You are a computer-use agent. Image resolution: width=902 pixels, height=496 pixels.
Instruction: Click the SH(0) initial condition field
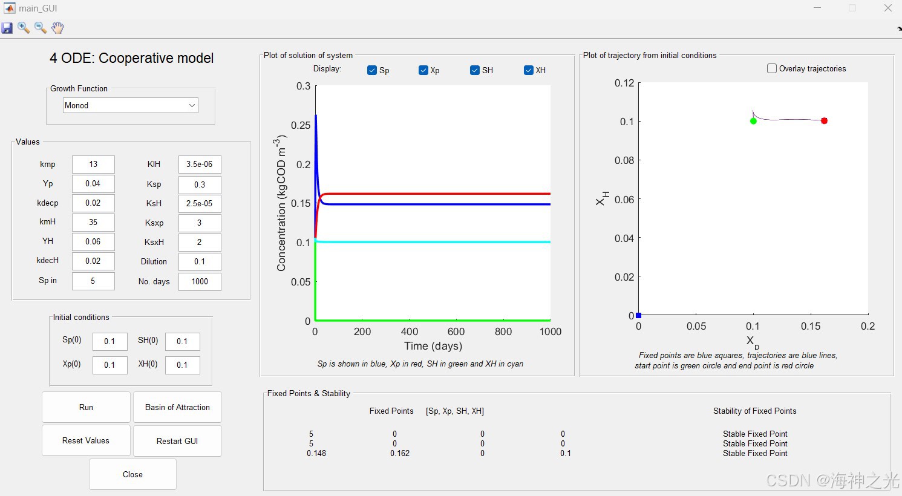[x=183, y=341]
